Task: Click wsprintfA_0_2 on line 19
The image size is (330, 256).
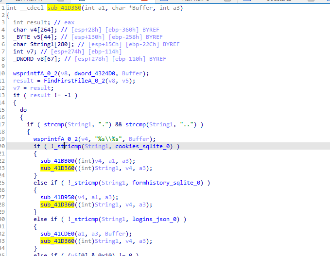Action: (55, 139)
